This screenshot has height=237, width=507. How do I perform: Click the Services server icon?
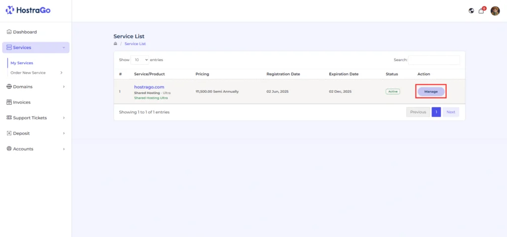(9, 47)
